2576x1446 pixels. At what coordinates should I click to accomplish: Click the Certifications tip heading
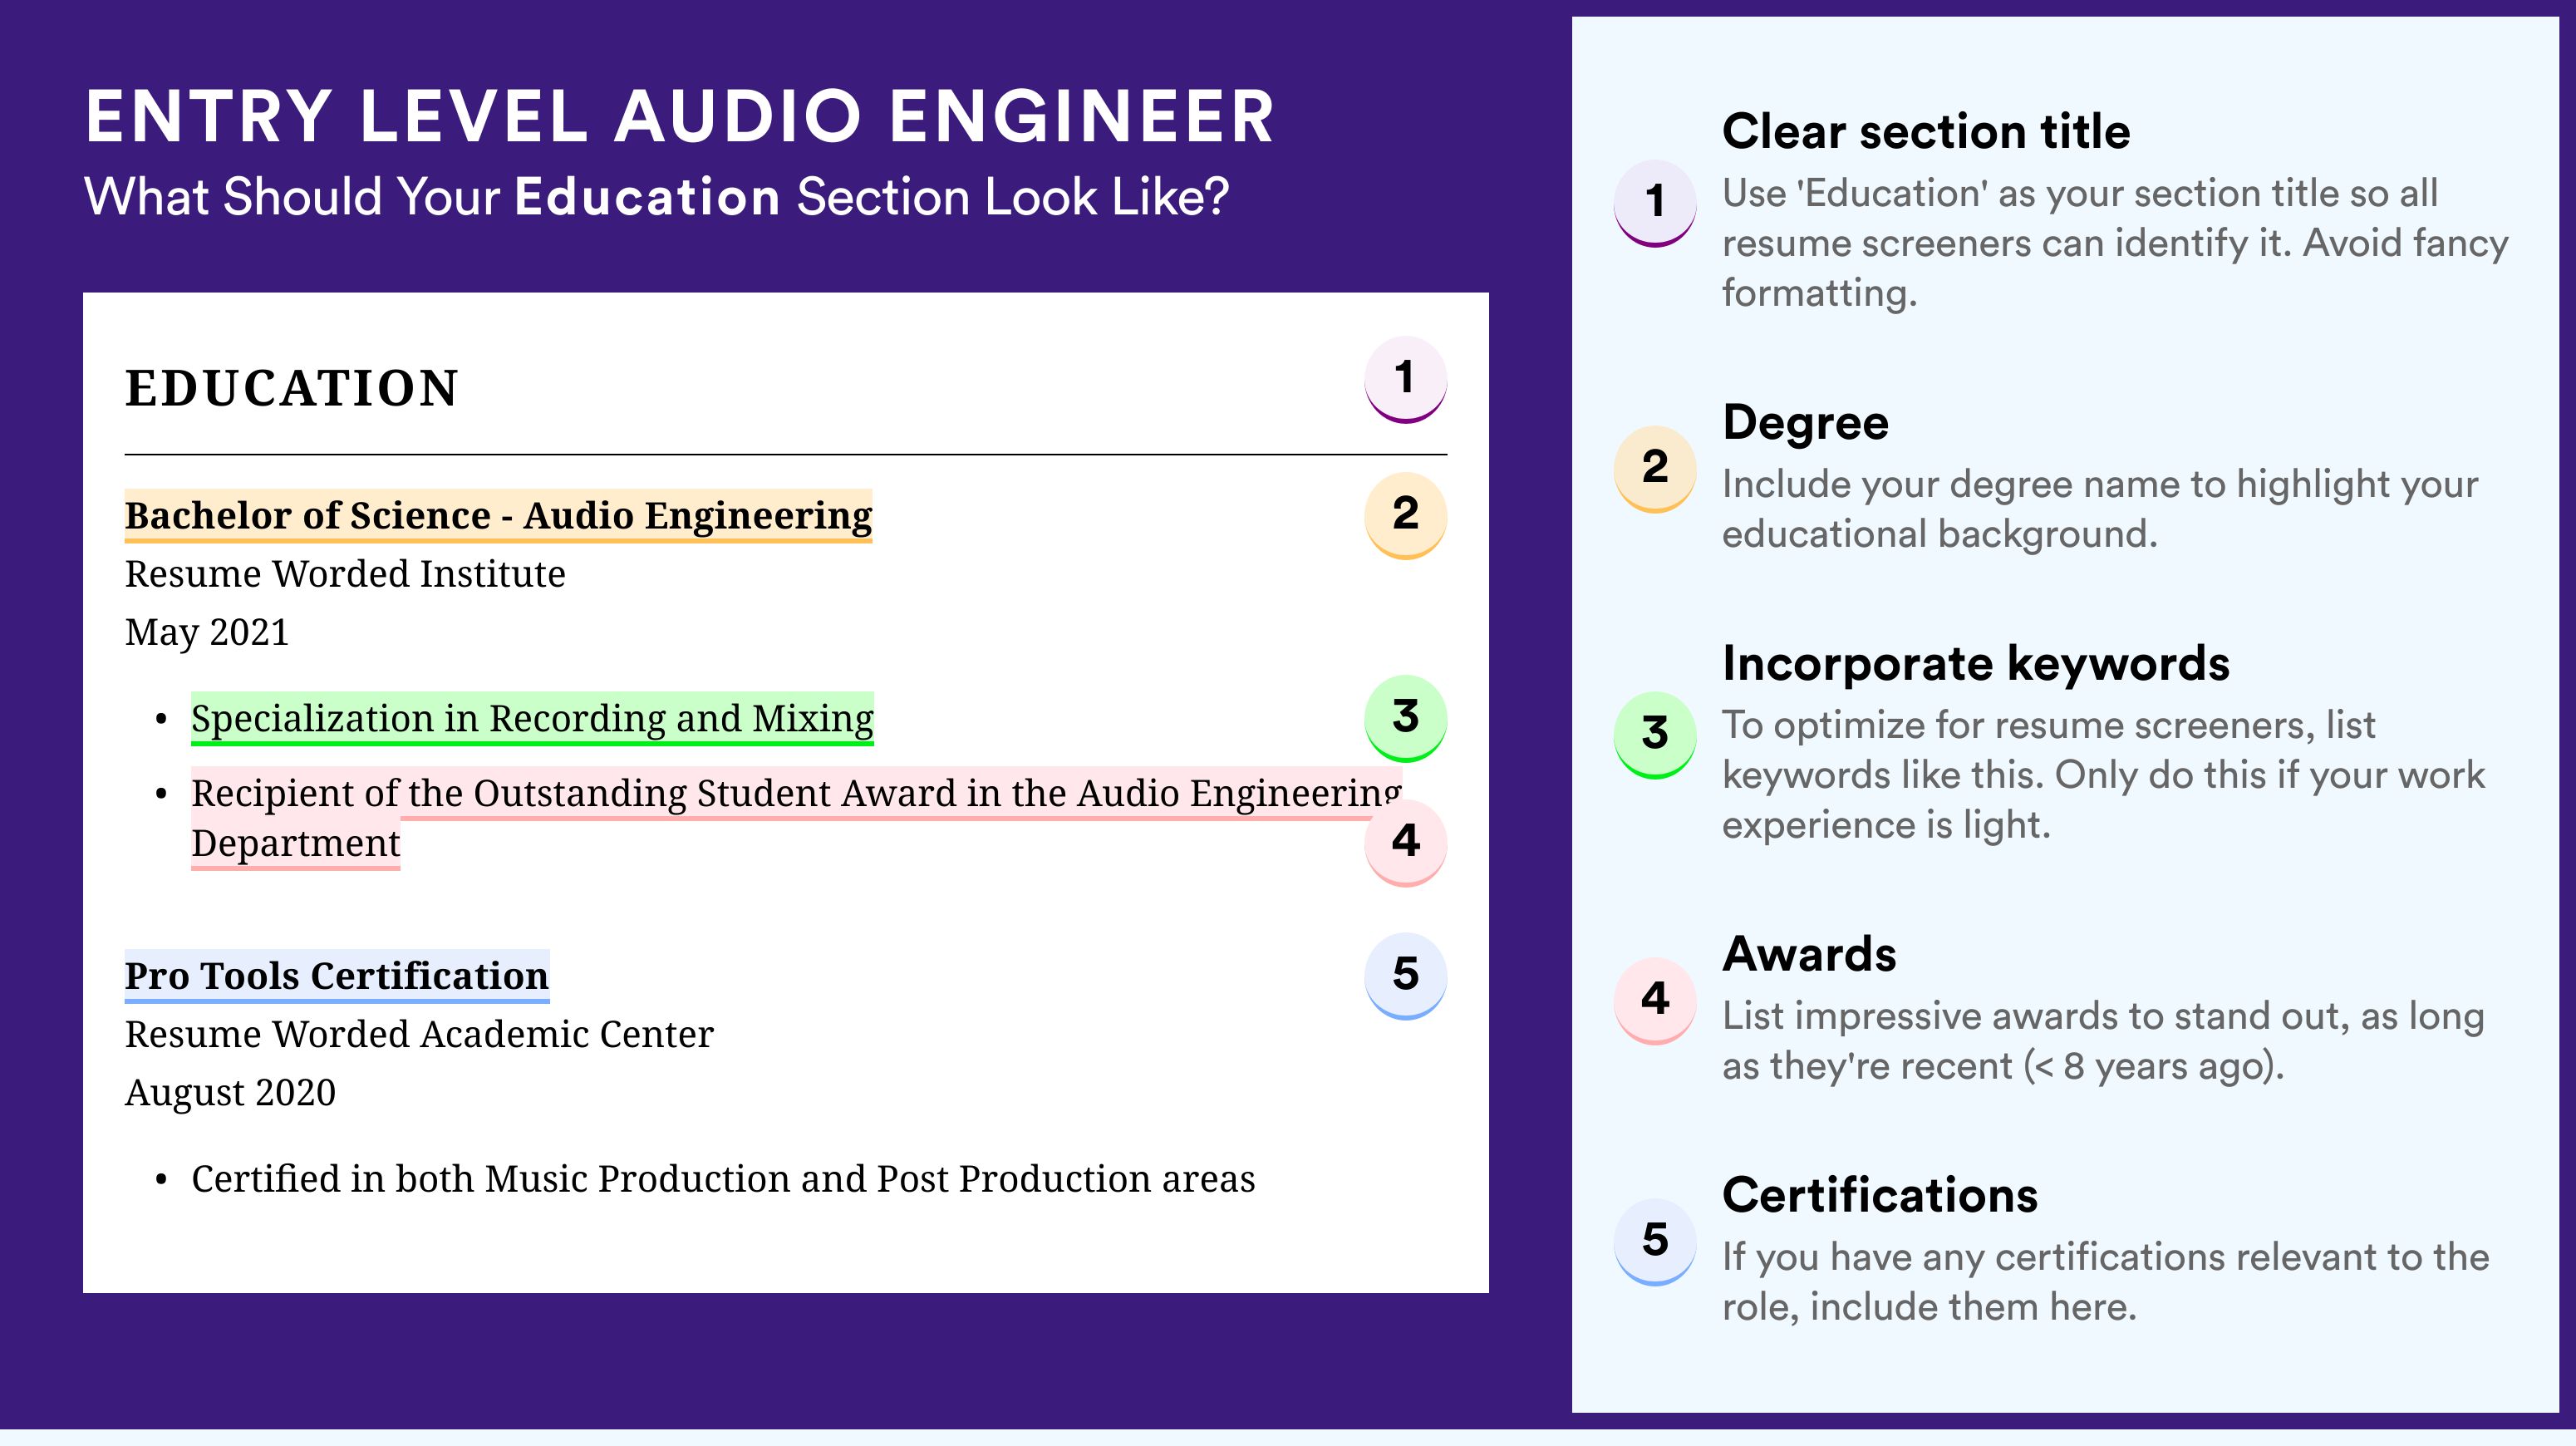tap(1880, 1194)
